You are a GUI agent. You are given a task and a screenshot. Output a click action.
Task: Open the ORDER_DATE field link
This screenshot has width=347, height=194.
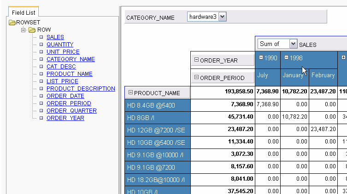pyautogui.click(x=65, y=96)
